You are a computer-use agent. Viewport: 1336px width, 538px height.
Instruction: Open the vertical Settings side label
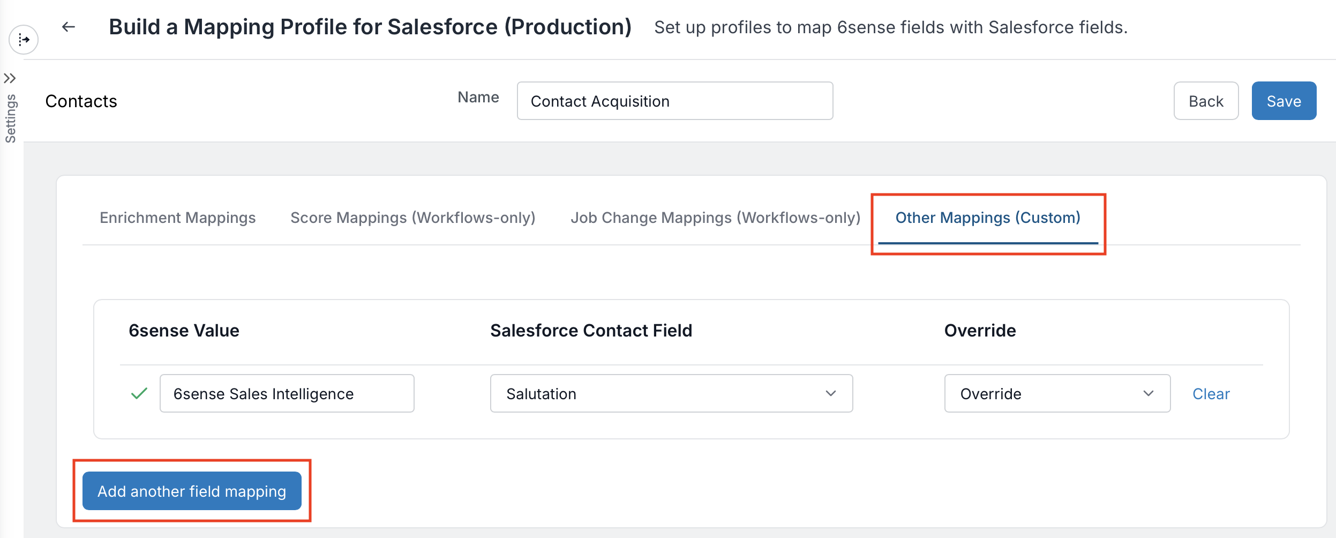point(11,118)
